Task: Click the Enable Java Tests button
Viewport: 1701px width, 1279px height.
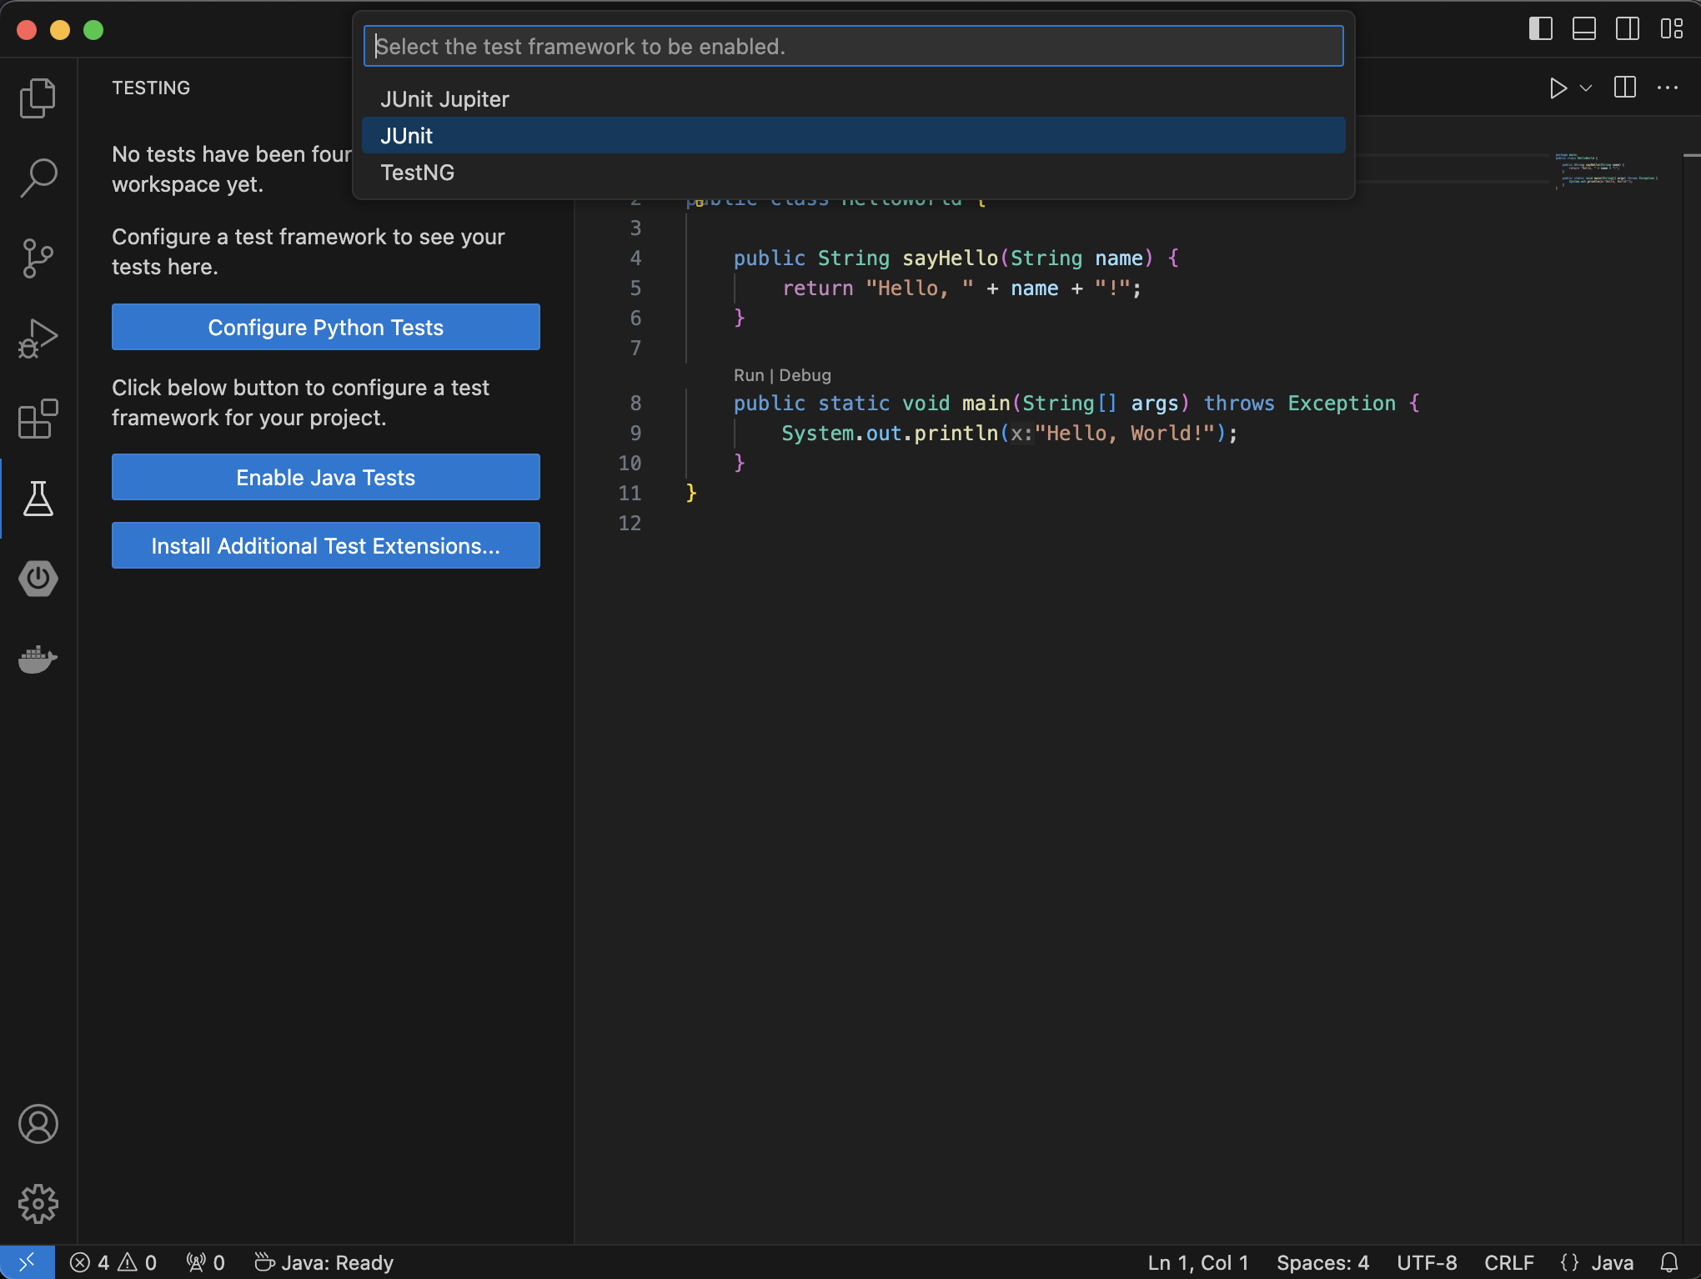Action: (325, 477)
